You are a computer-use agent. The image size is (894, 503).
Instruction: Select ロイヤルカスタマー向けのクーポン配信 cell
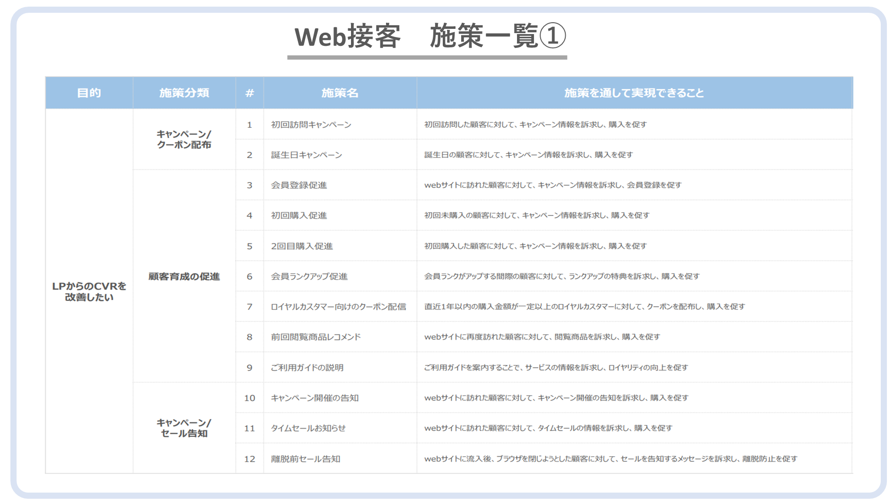[340, 307]
